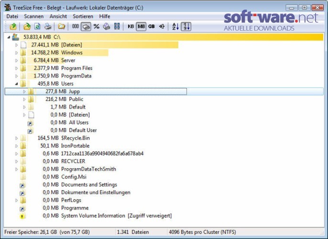Click the Documents and Settings shortcut icon
This screenshot has height=239, width=328.
coord(22,185)
